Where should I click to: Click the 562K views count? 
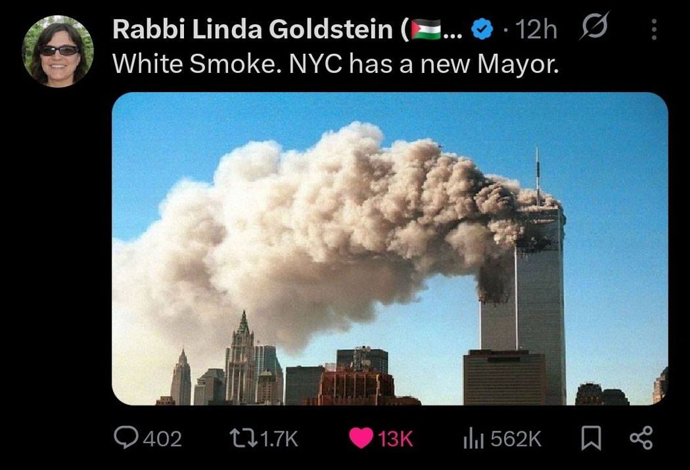tap(516, 438)
